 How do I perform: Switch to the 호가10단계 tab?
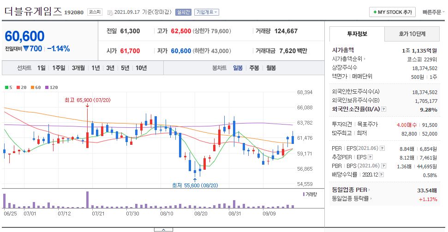[x=412, y=34]
